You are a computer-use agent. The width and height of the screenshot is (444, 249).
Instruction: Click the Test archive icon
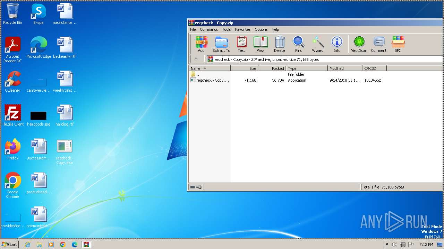(241, 44)
